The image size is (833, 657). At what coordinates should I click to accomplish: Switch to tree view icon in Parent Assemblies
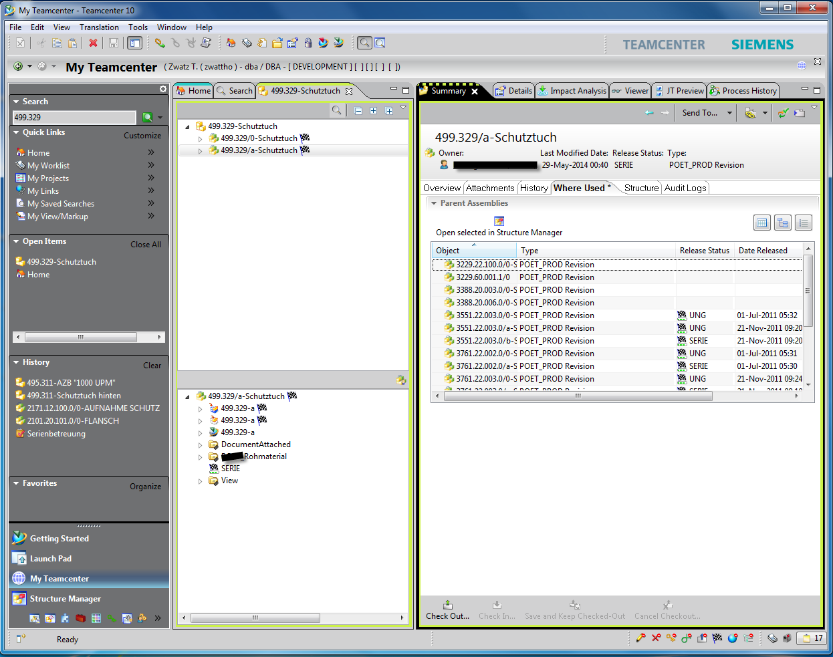[x=782, y=223]
